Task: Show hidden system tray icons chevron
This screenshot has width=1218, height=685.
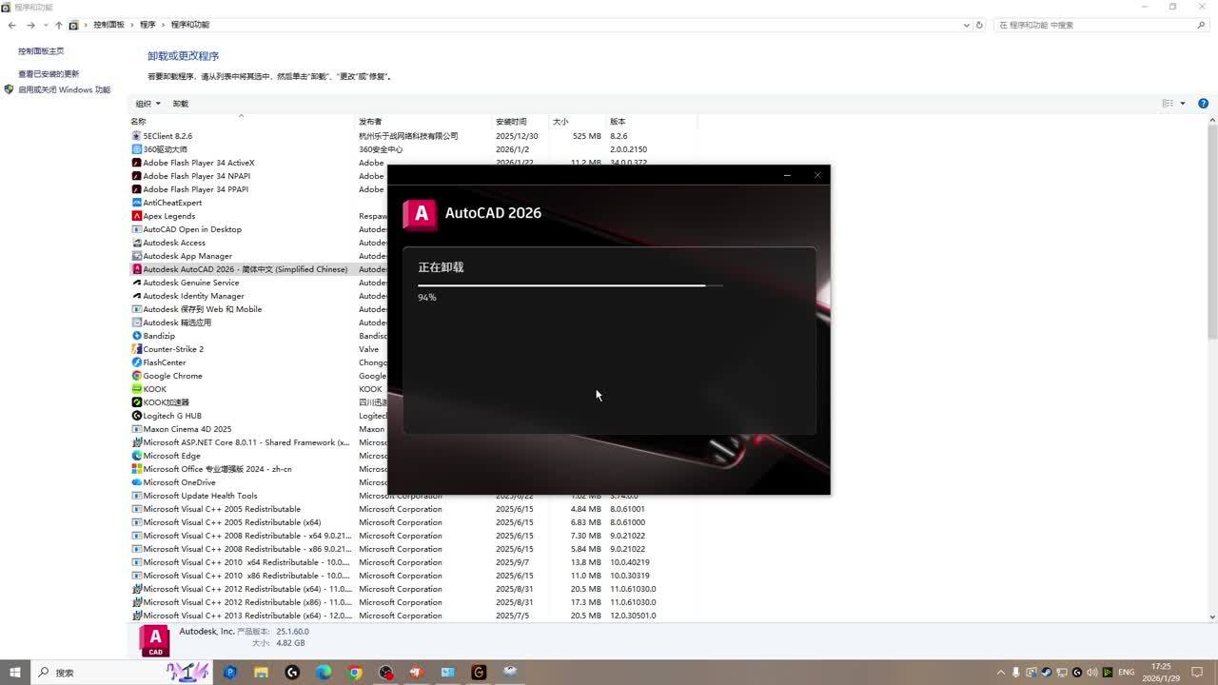Action: point(1001,673)
